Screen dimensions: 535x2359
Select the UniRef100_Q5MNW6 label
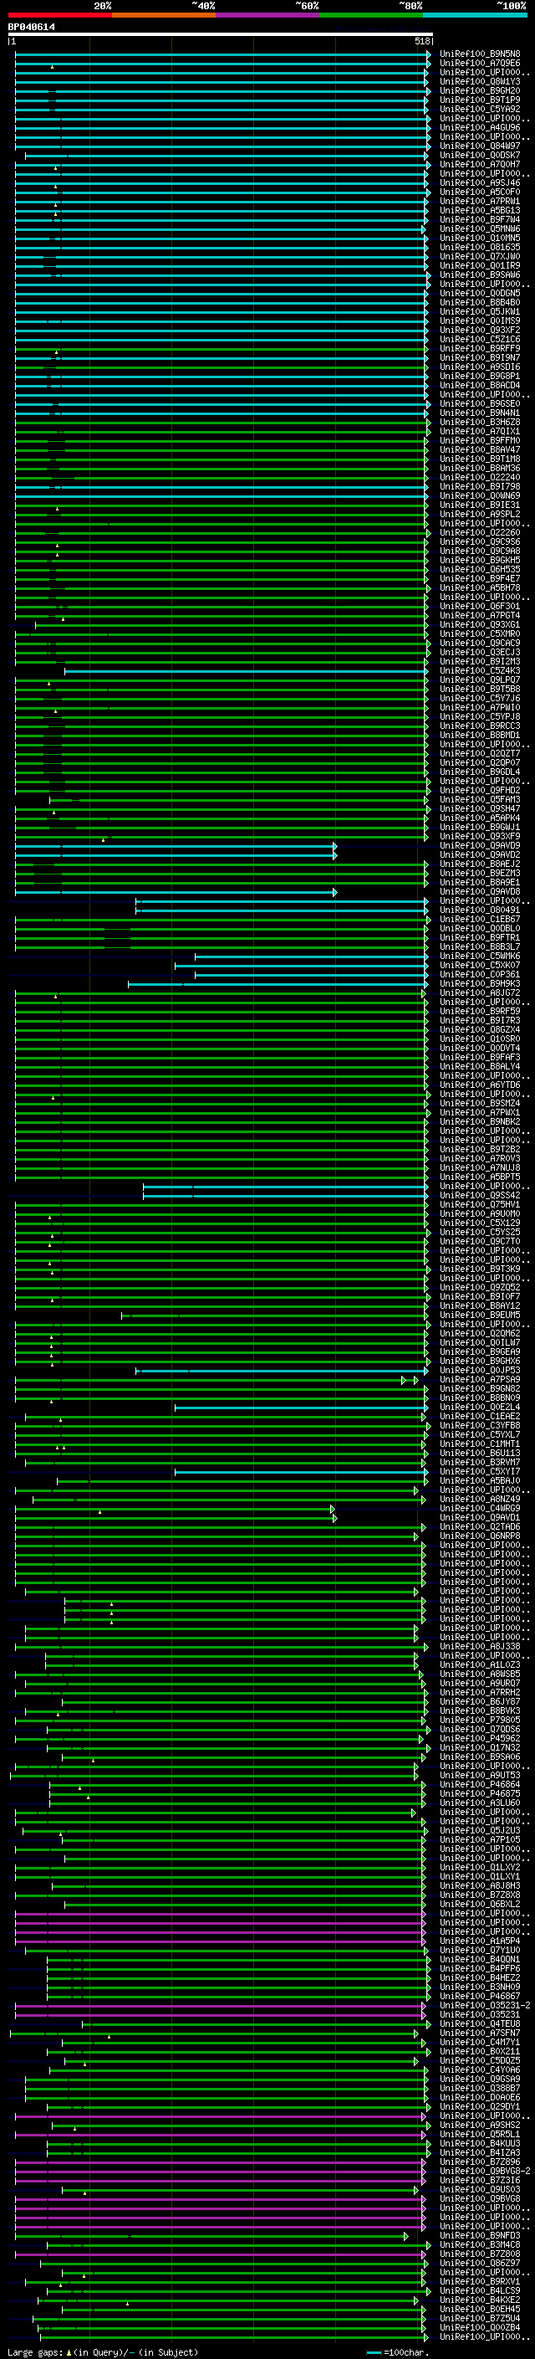click(x=479, y=229)
